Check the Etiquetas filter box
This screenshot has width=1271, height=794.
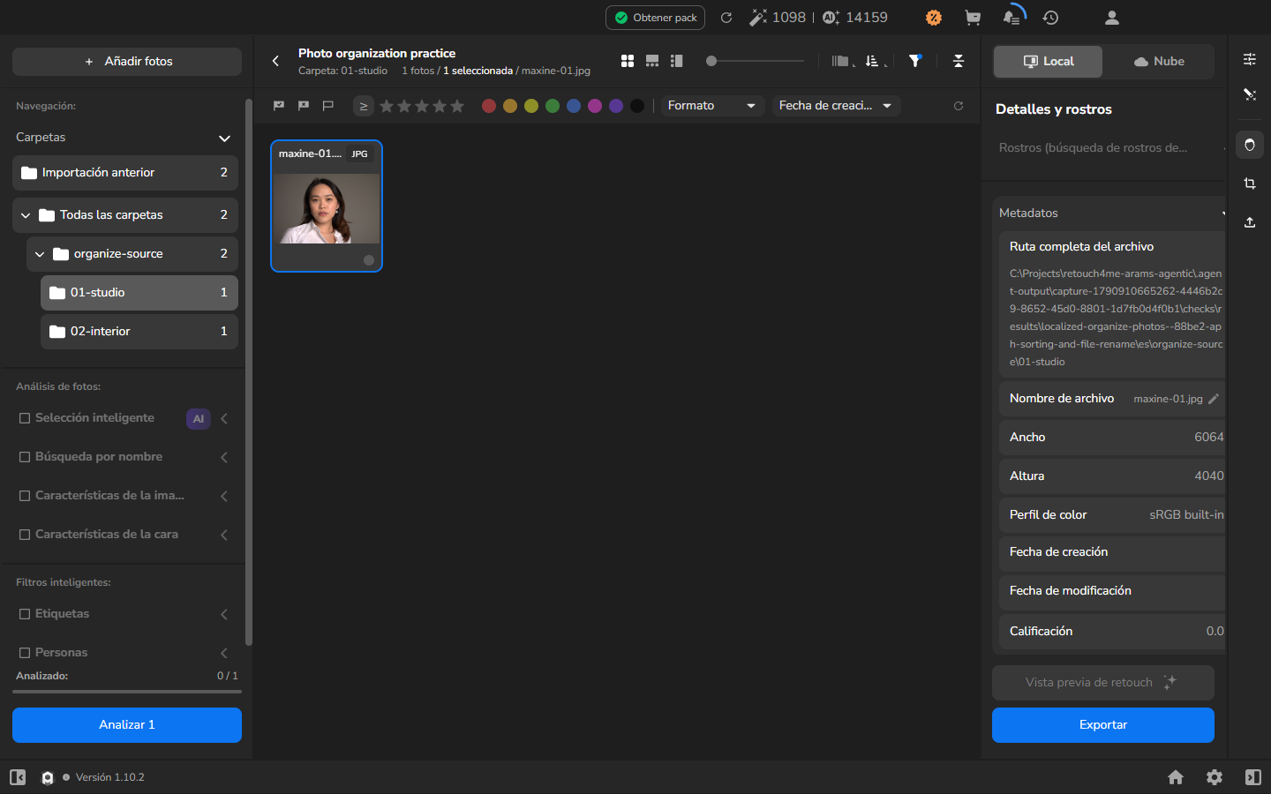(x=25, y=614)
